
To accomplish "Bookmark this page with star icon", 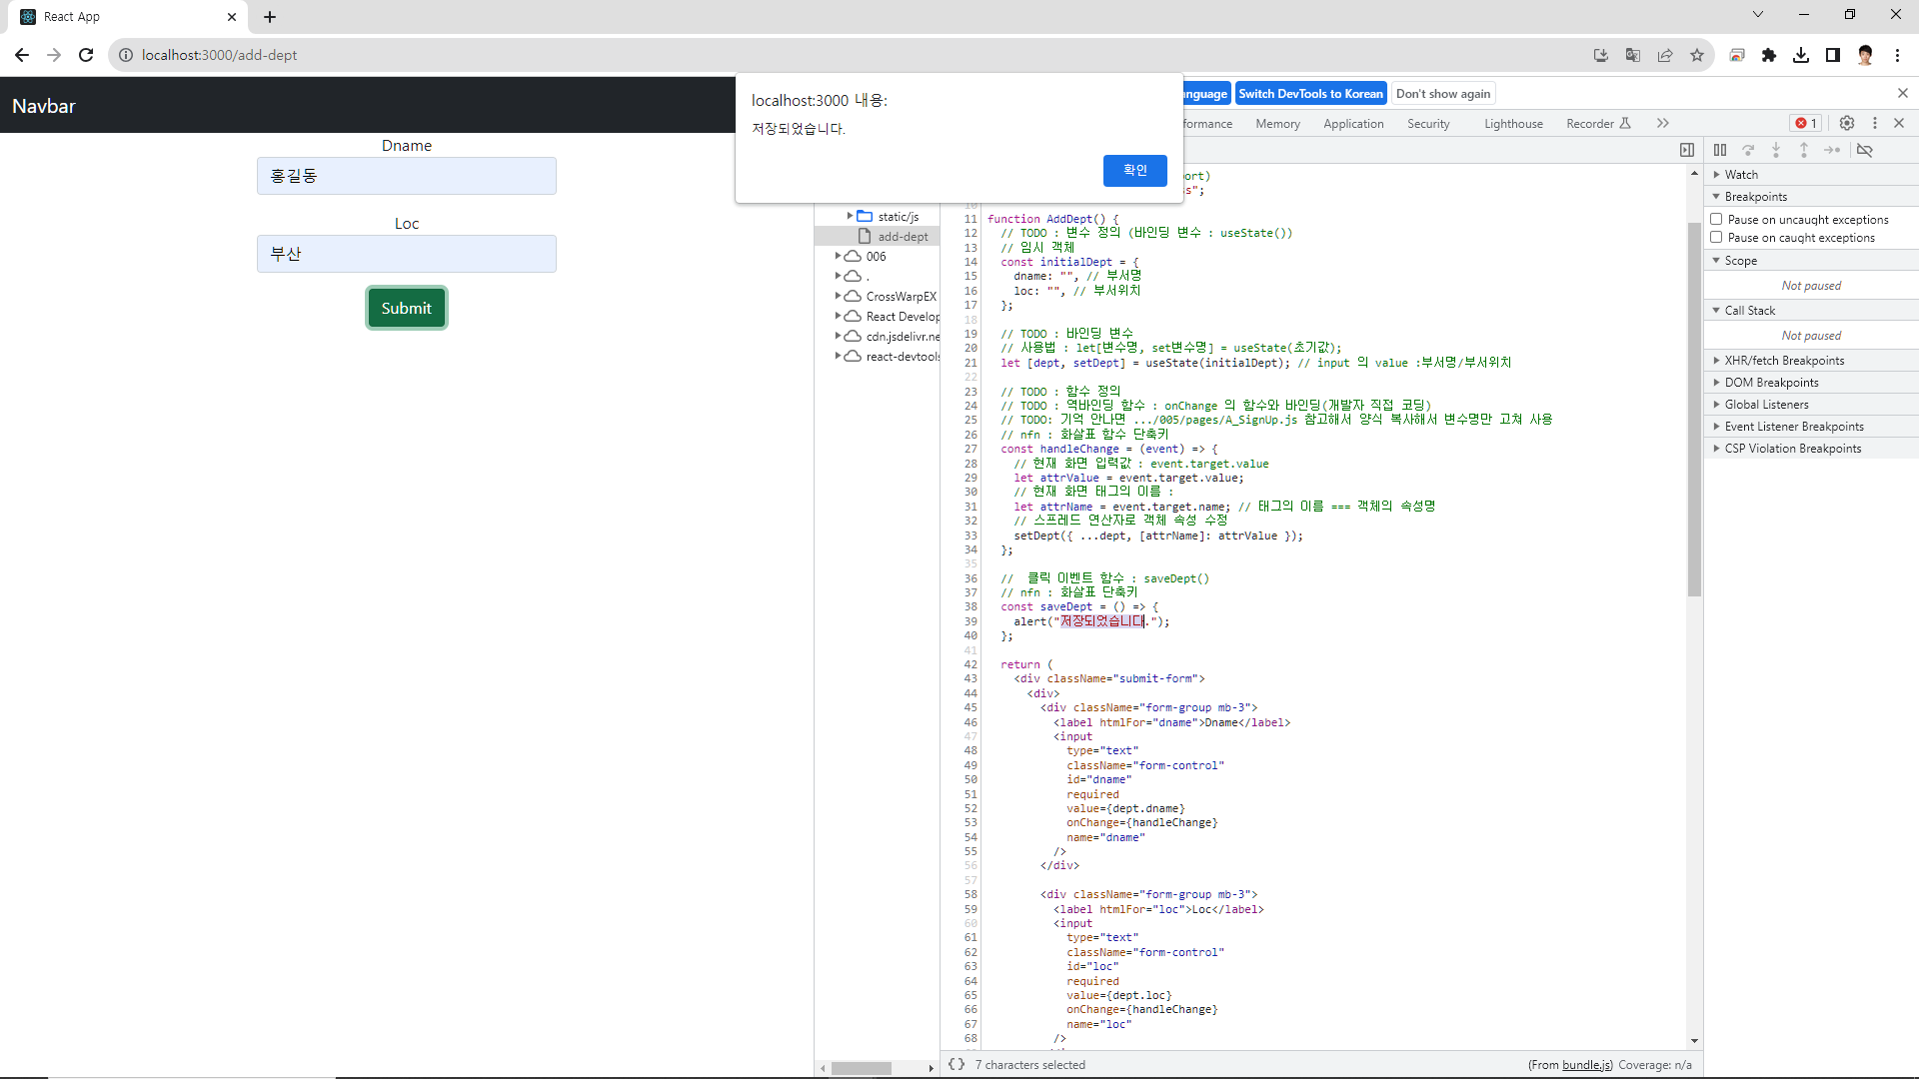I will [x=1697, y=55].
